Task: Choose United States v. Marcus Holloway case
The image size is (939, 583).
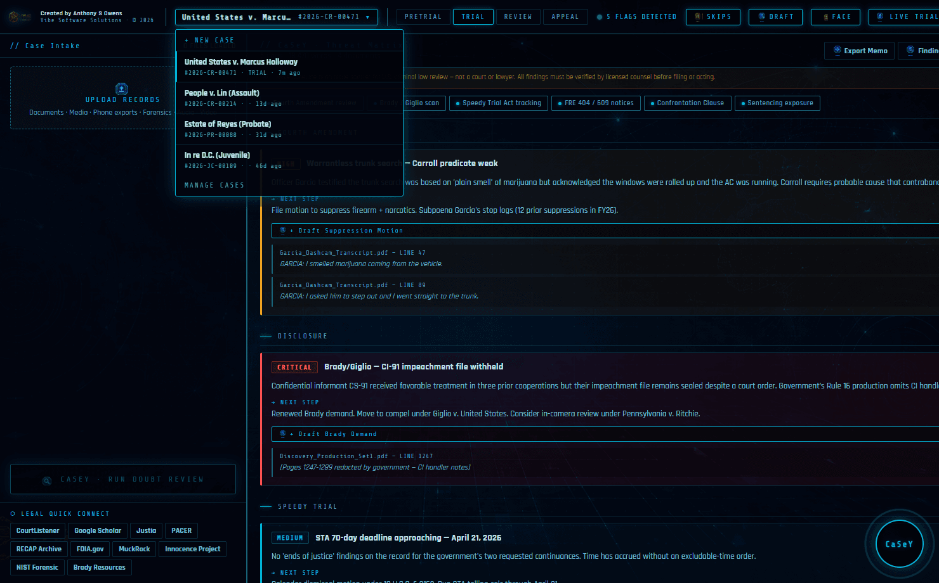Action: click(289, 67)
